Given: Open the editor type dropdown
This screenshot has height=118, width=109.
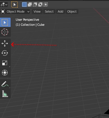Looking at the screenshot, I should (4, 4).
